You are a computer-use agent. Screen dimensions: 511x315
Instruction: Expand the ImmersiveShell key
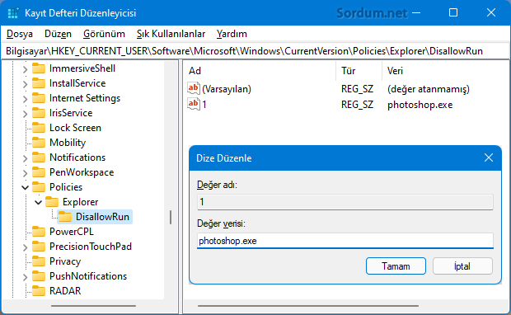tap(25, 68)
